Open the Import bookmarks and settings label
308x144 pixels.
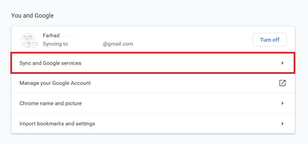pyautogui.click(x=57, y=124)
